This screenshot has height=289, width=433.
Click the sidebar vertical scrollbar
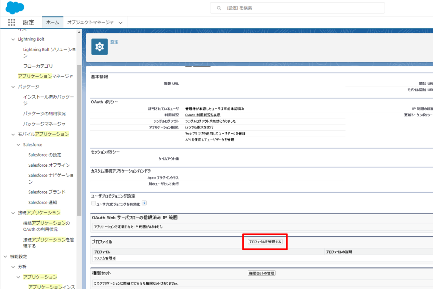(x=79, y=140)
